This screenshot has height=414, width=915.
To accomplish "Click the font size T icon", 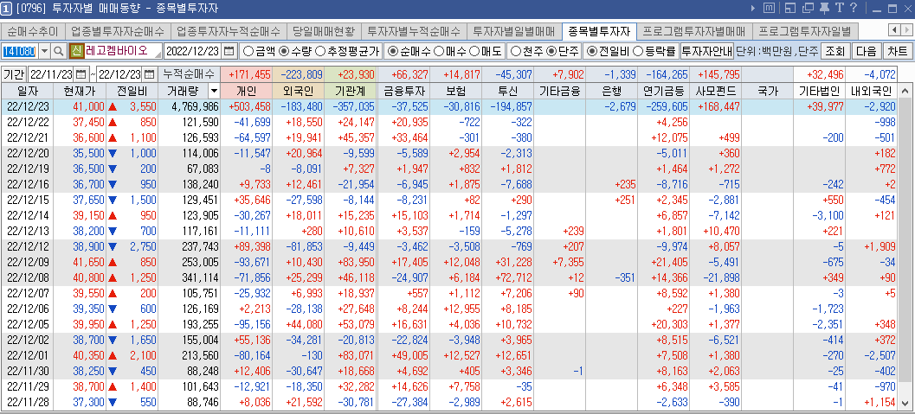I will coord(840,8).
